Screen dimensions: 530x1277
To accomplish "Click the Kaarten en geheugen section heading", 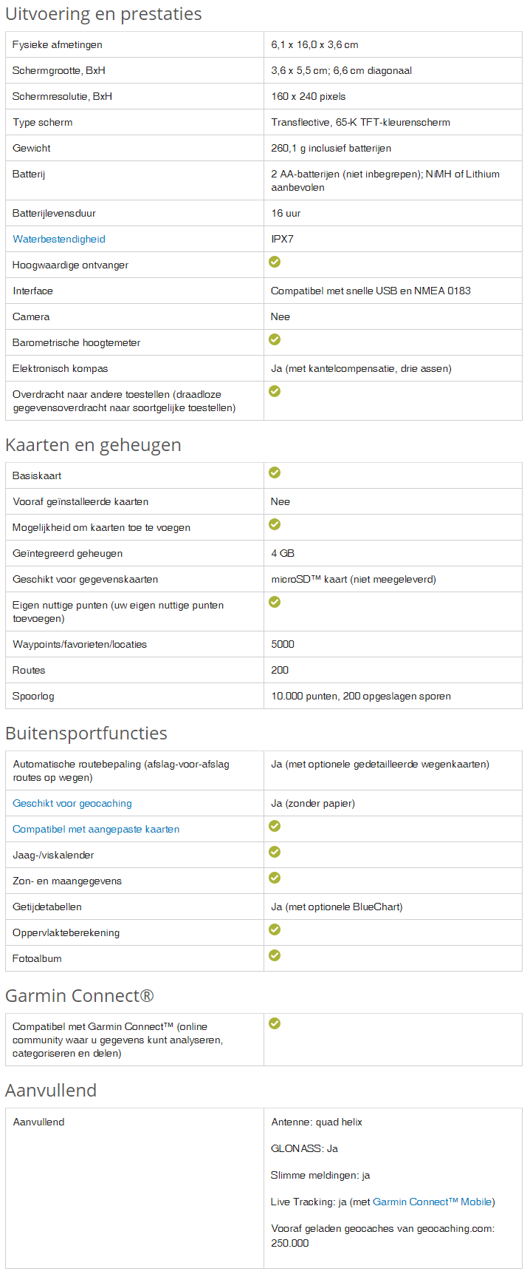I will tap(93, 445).
